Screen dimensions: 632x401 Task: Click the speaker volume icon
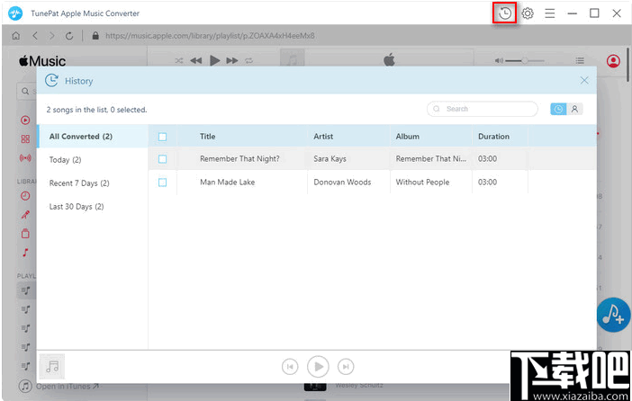tap(499, 61)
